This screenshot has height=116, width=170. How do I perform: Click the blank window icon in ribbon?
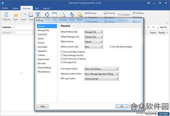[x=54, y=15]
